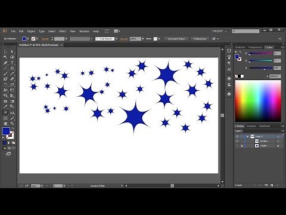
Task: Click the Document Setup button
Action: 176,39
